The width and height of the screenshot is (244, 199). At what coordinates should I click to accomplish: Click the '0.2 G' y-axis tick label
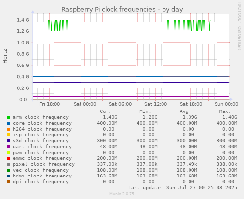point(23,88)
